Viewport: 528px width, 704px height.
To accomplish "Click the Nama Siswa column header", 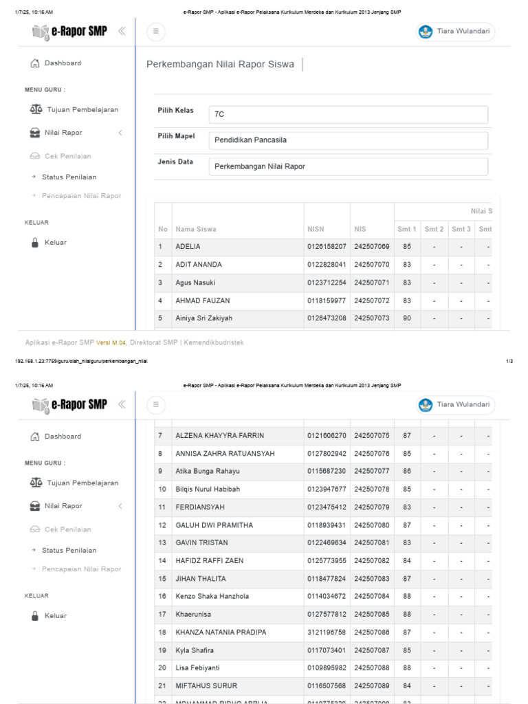I will click(196, 230).
